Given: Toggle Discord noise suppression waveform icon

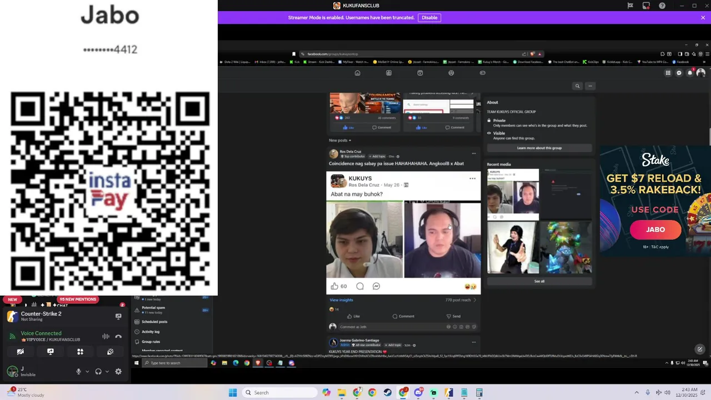Looking at the screenshot, I should coord(106,336).
